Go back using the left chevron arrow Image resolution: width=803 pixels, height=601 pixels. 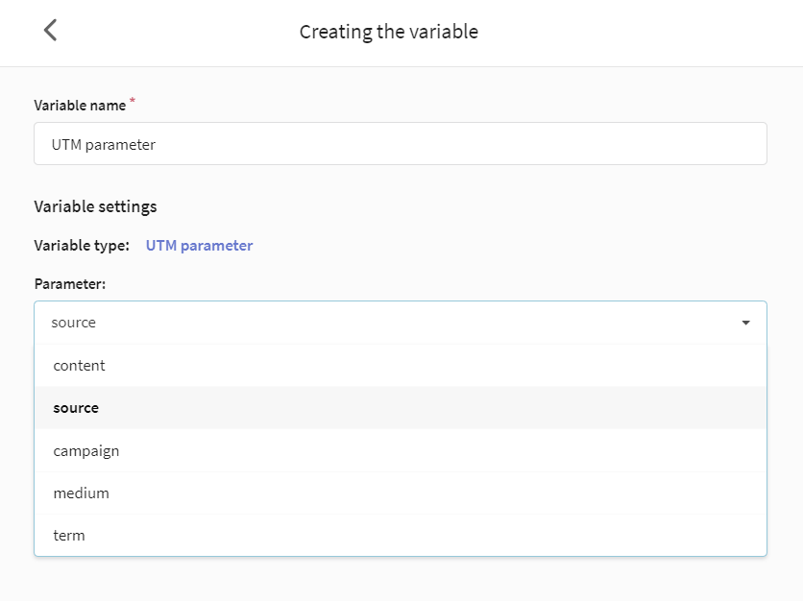[x=50, y=30]
